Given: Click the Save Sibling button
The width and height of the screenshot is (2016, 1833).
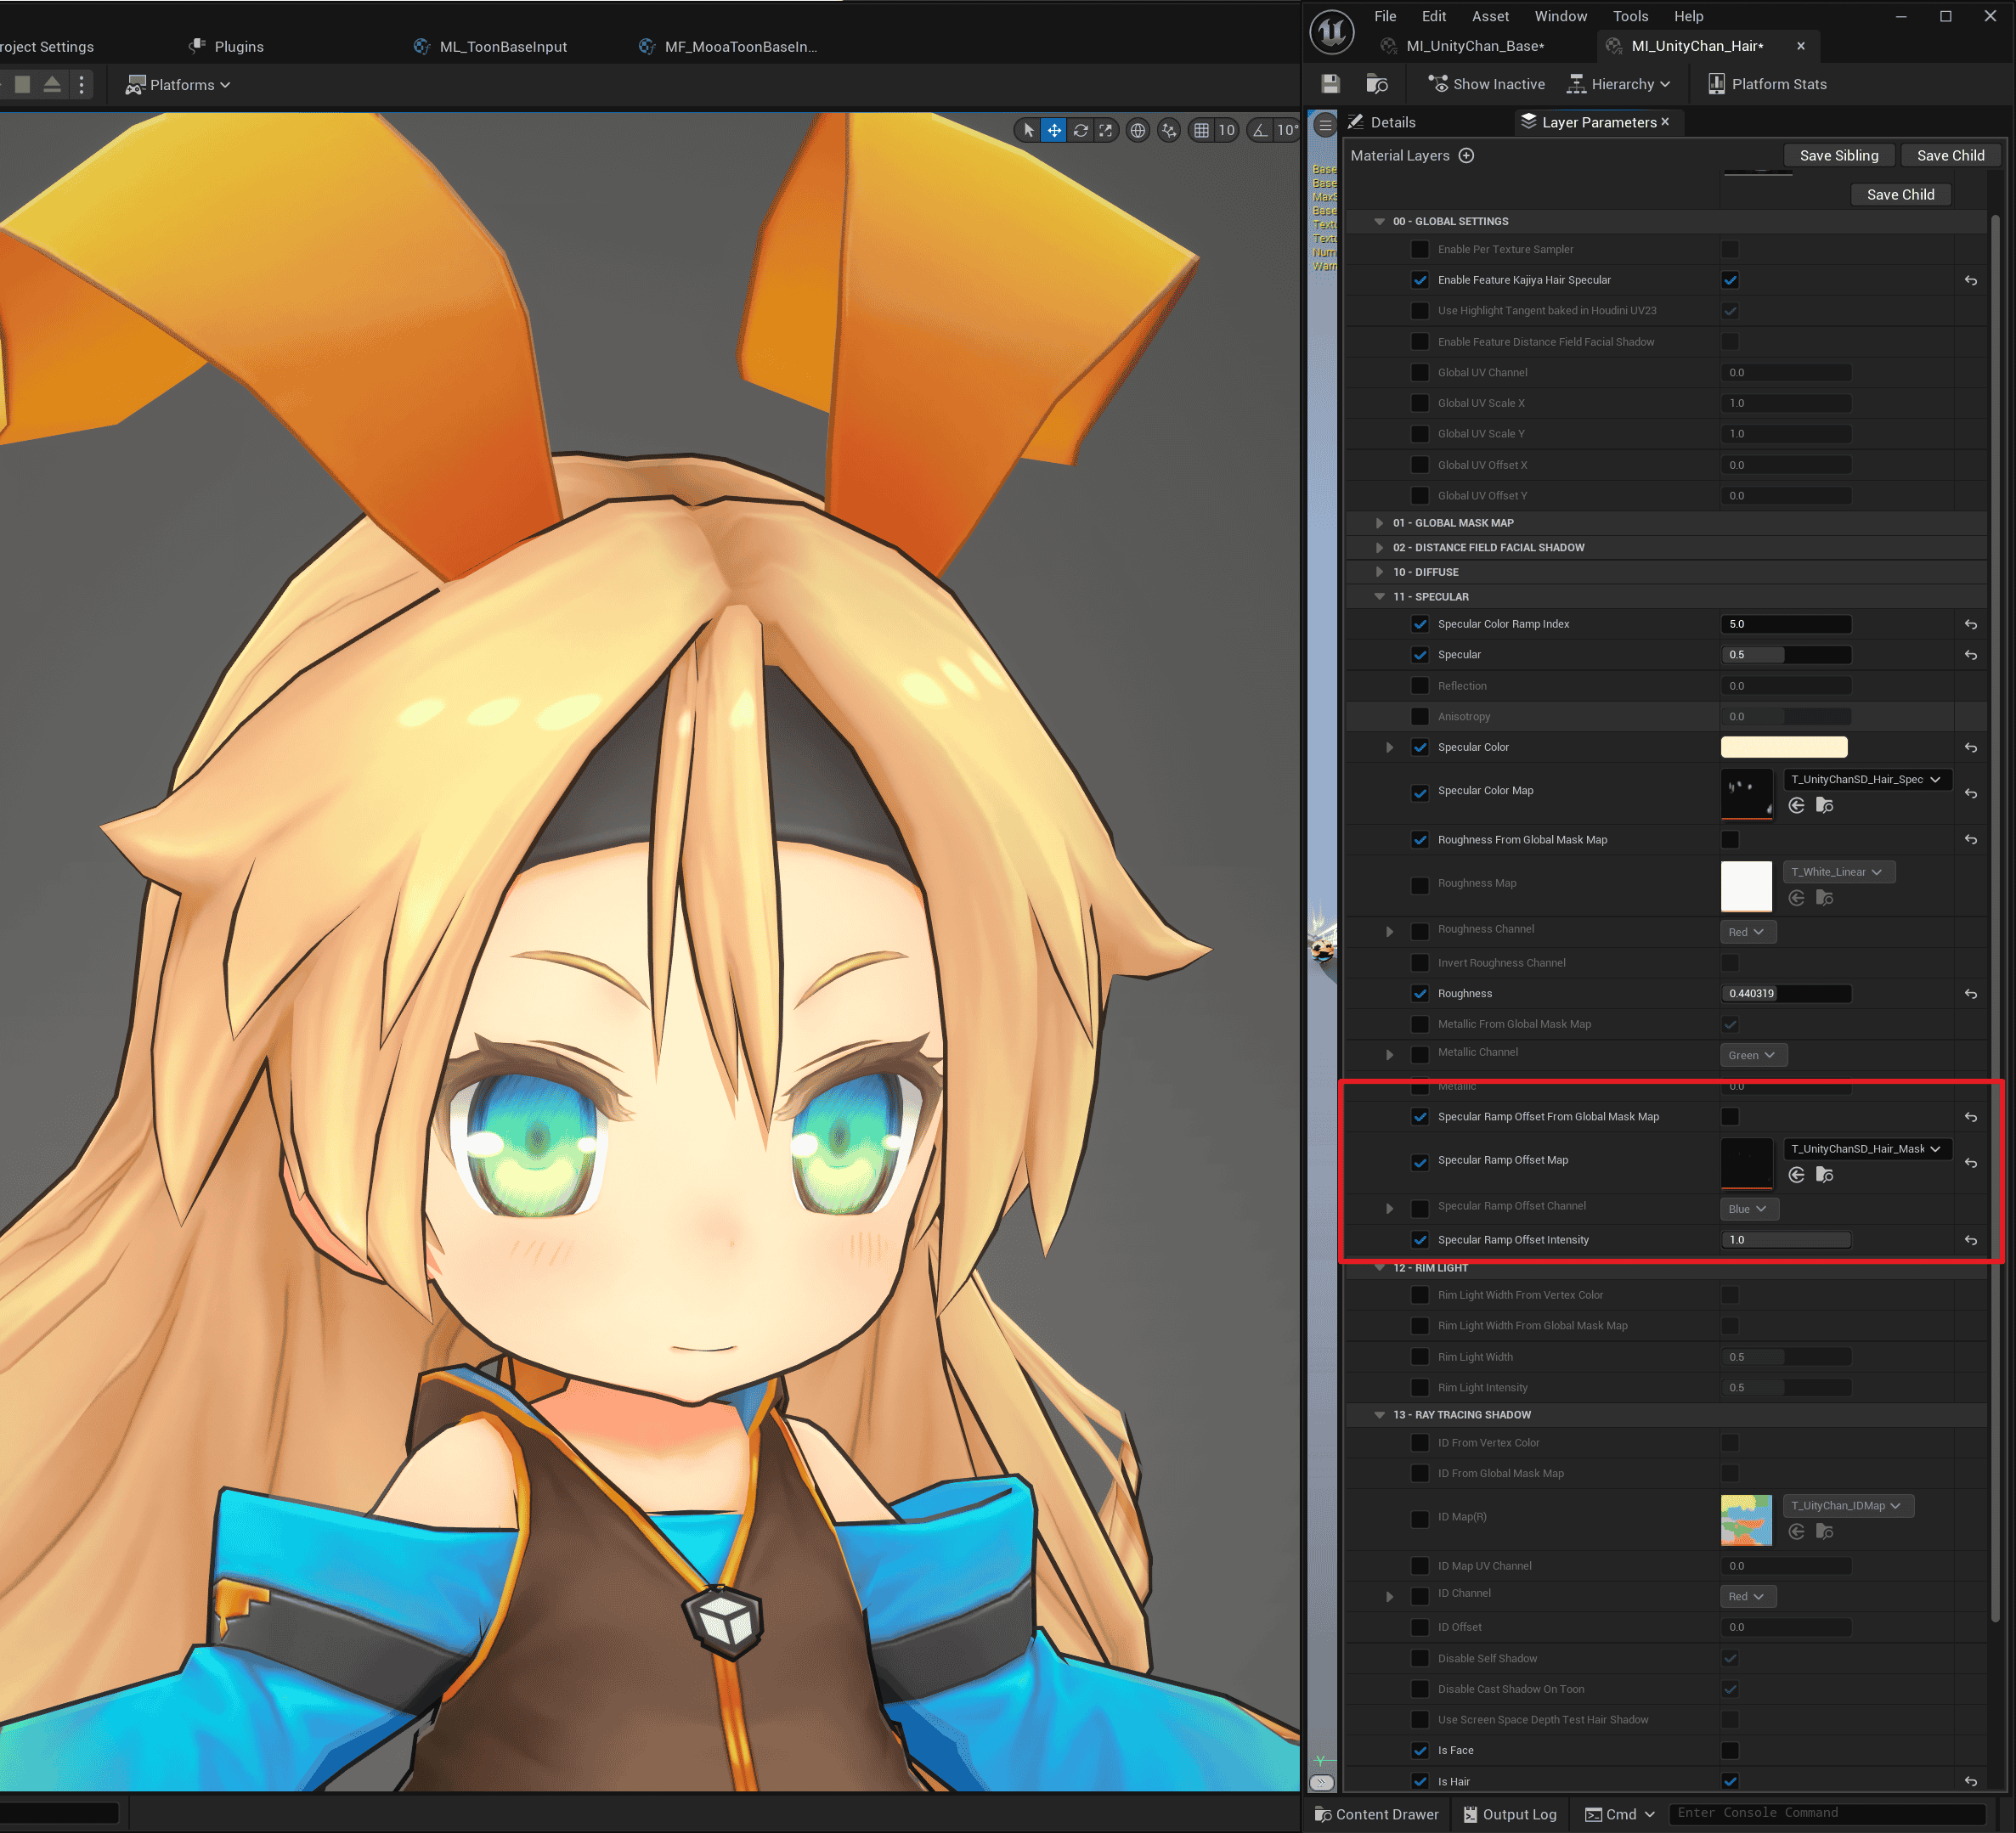Looking at the screenshot, I should 1838,155.
